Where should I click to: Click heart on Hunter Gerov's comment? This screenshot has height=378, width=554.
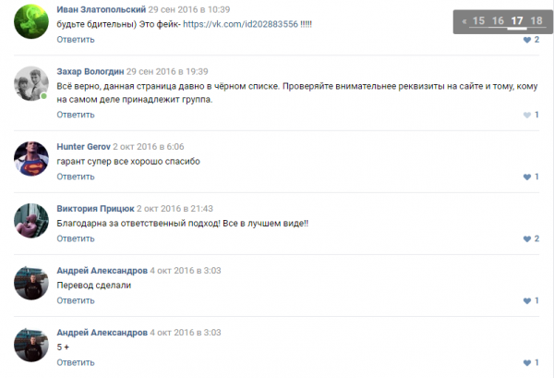coord(527,177)
